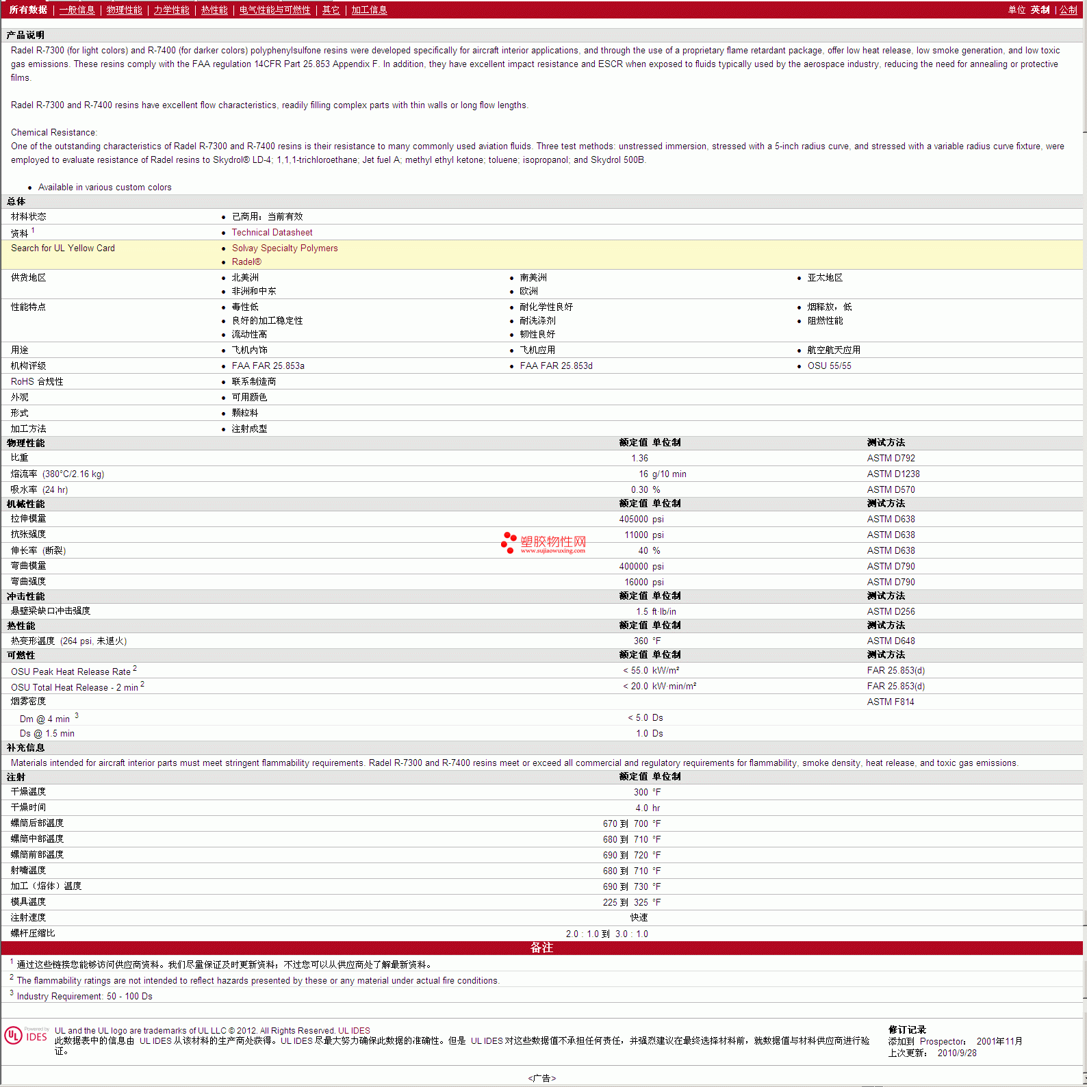The width and height of the screenshot is (1087, 1087).
Task: Click the vertical scrollbar on right edge
Action: click(1084, 543)
